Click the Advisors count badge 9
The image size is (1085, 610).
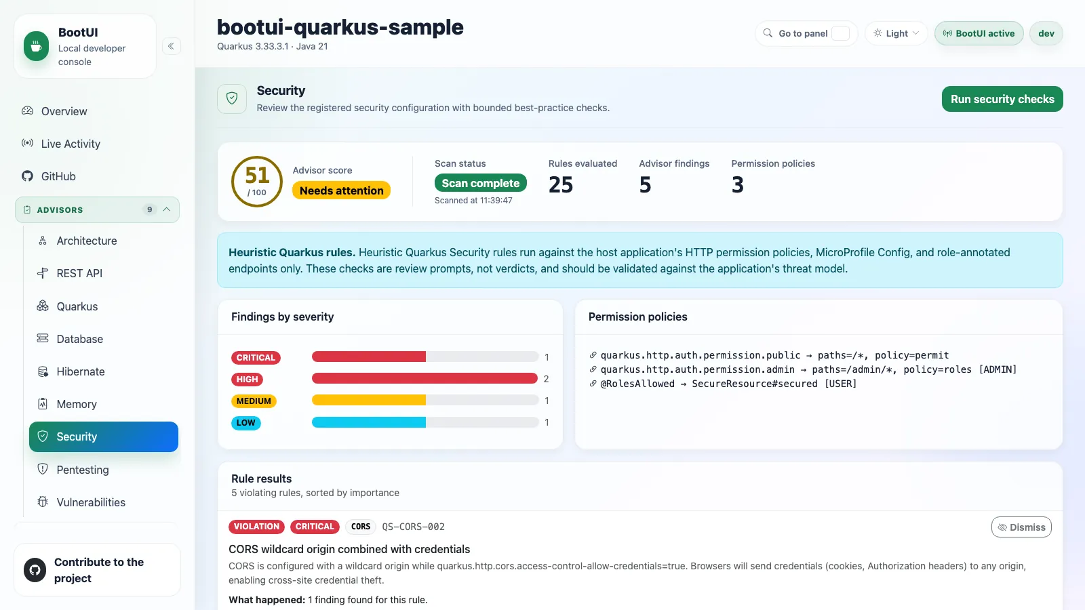(150, 209)
